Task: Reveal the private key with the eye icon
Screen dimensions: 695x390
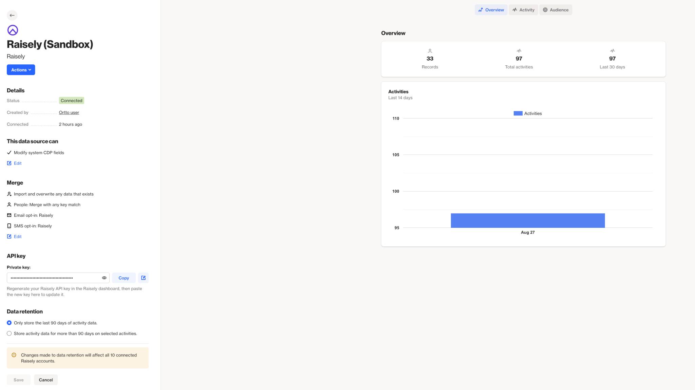Action: point(104,278)
